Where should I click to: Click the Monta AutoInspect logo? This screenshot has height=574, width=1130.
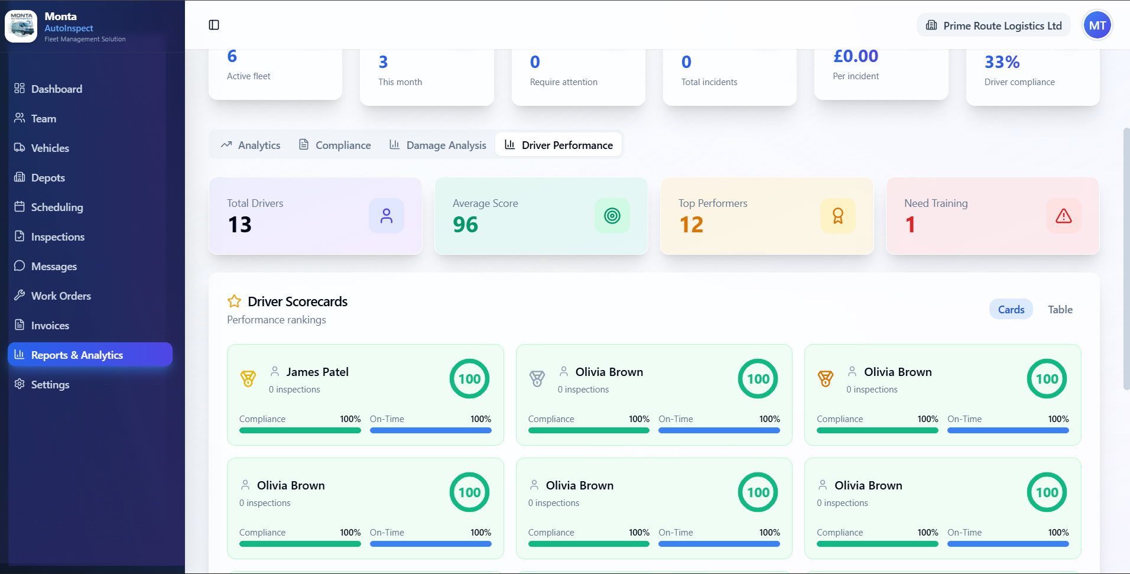pos(21,26)
